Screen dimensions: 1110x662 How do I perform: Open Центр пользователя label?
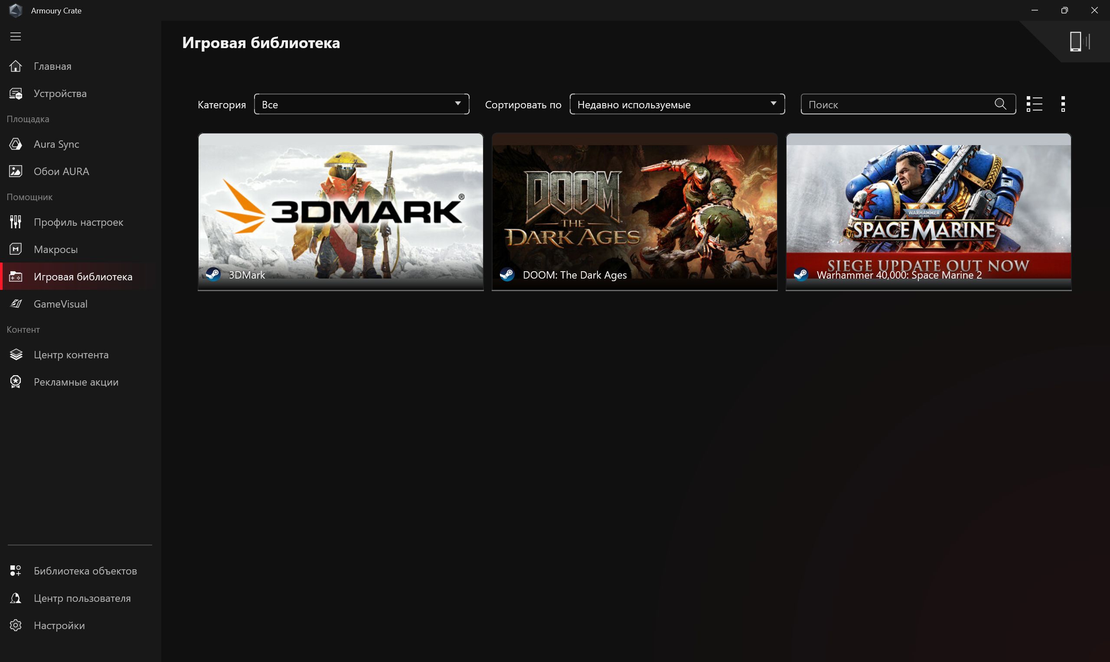[82, 598]
